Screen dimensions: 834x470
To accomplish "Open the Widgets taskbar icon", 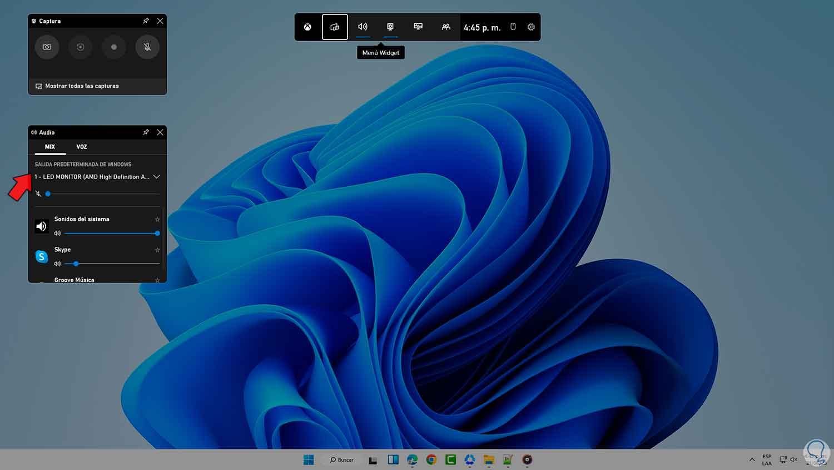I will [393, 459].
